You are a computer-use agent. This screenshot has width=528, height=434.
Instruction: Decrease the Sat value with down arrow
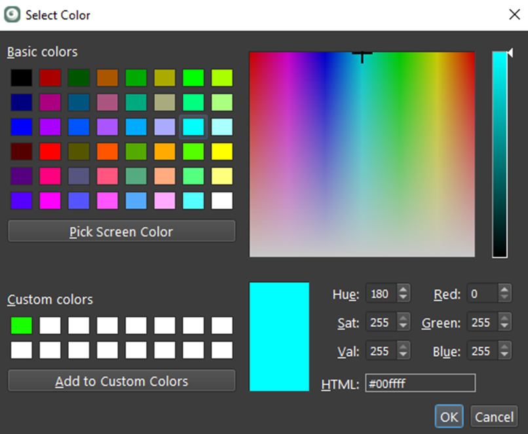coord(404,327)
